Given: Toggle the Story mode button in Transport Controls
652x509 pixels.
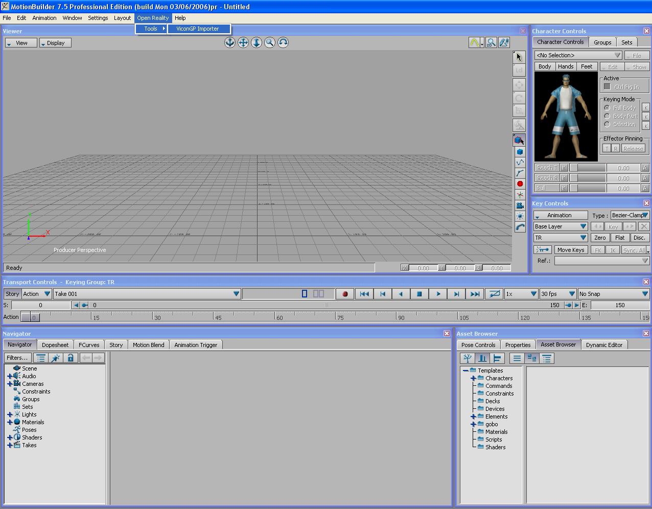Looking at the screenshot, I should pos(12,294).
